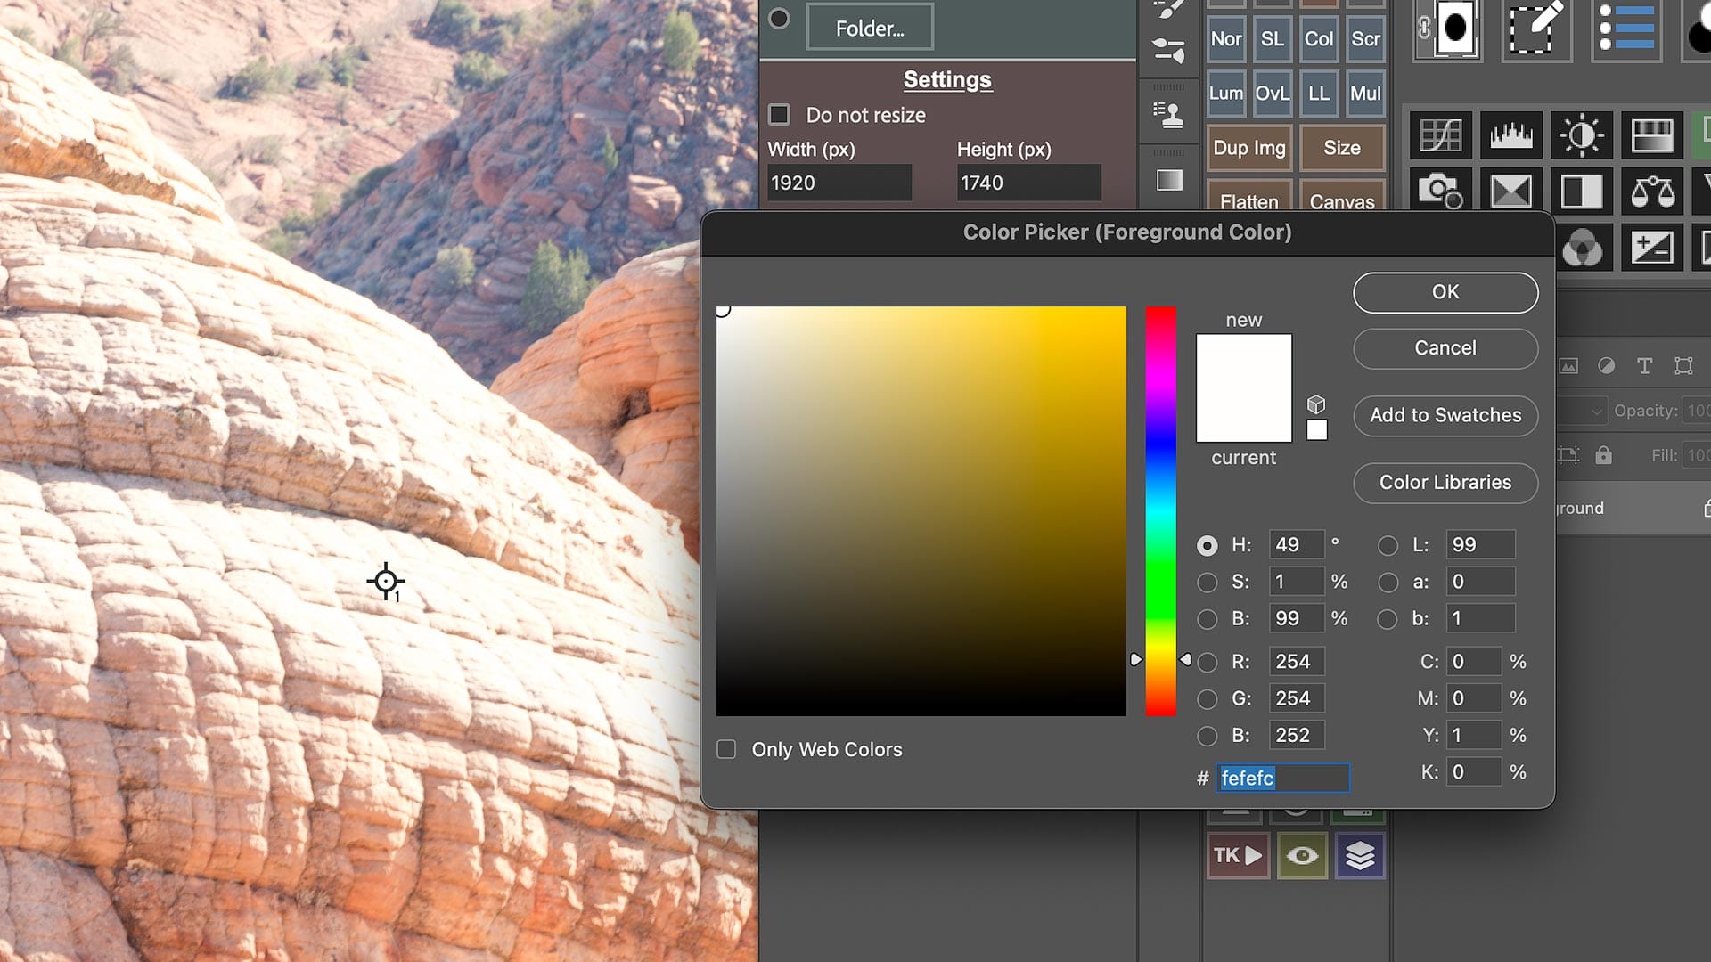Click the Nor blend mode button

[1226, 39]
